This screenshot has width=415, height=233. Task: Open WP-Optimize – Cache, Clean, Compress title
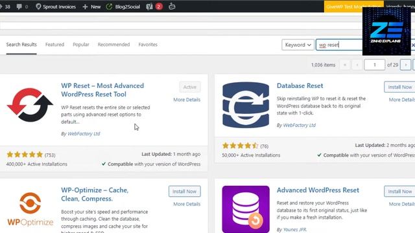[95, 194]
